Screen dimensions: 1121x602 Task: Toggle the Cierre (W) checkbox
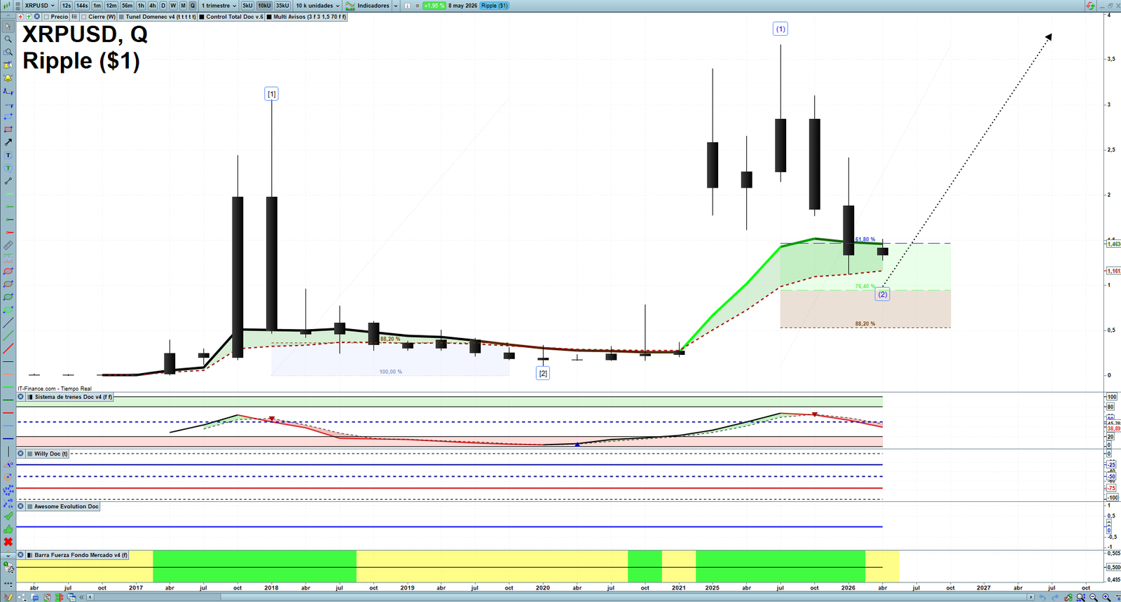click(84, 17)
